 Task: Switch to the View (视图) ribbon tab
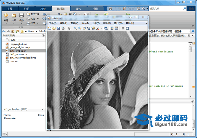point(95,9)
